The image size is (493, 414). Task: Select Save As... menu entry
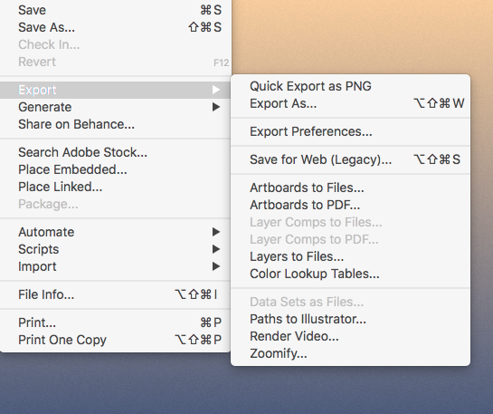(x=116, y=27)
